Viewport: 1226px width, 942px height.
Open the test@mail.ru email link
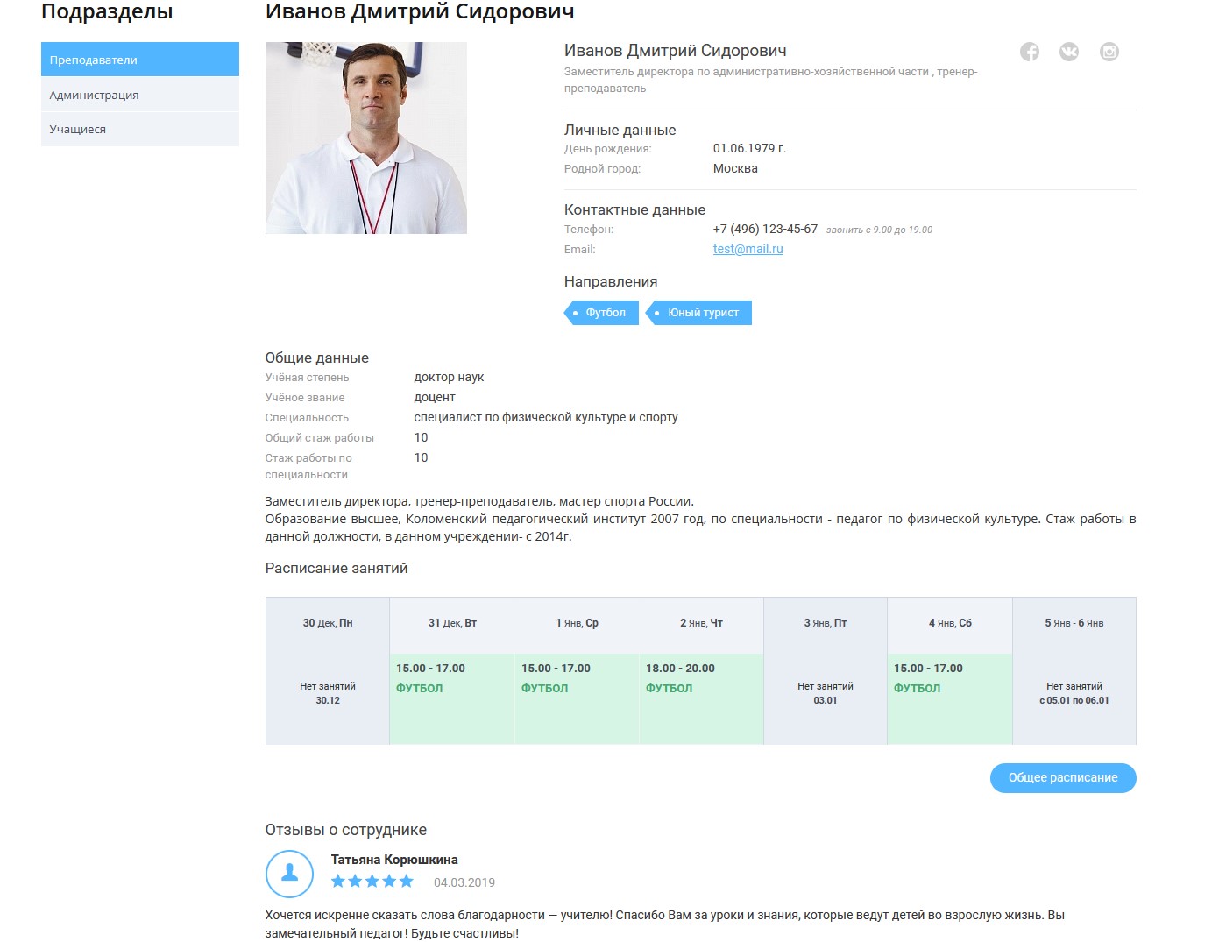[x=748, y=249]
